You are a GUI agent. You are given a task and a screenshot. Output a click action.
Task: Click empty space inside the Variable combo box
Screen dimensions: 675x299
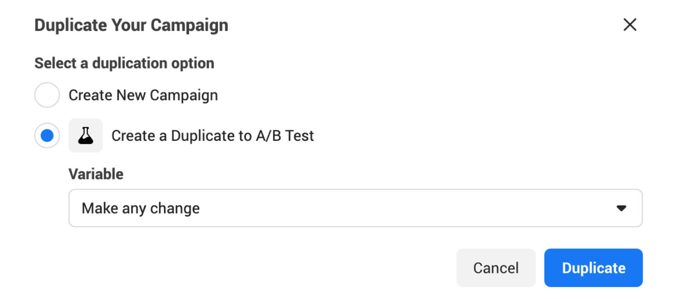387,208
